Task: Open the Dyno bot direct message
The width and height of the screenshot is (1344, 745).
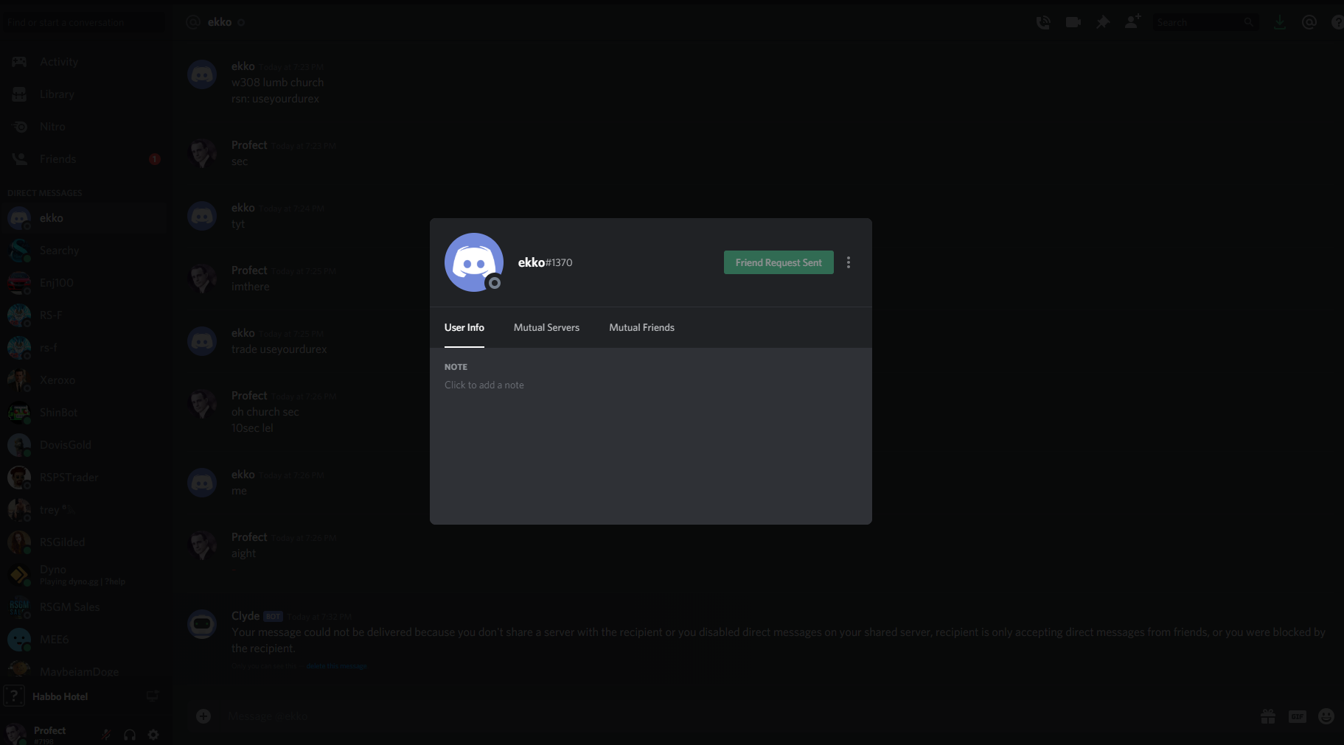Action: [83, 575]
